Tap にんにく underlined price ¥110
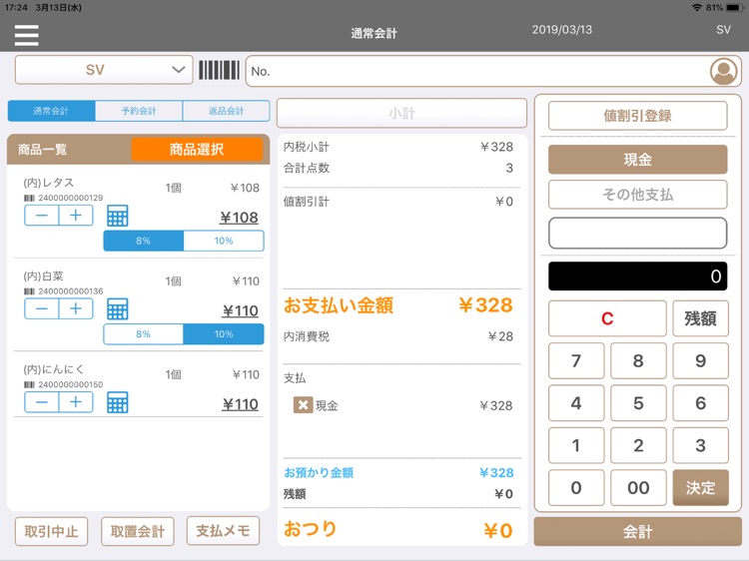This screenshot has height=561, width=749. point(241,404)
